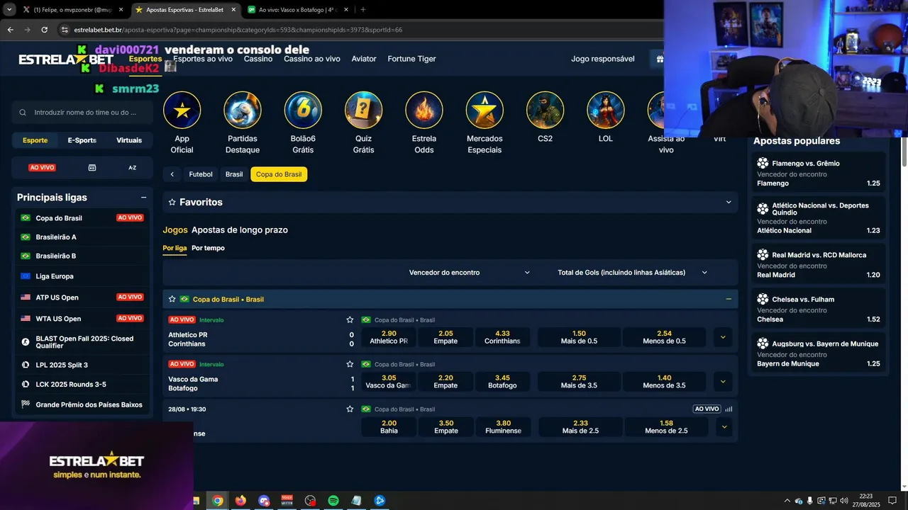Viewport: 908px width, 510px height.
Task: Show hidden system tray icons chevron
Action: point(787,501)
